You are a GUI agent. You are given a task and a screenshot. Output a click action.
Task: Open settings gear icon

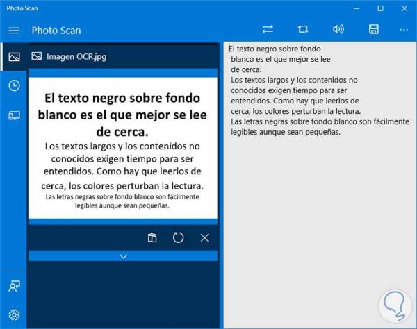tap(14, 314)
